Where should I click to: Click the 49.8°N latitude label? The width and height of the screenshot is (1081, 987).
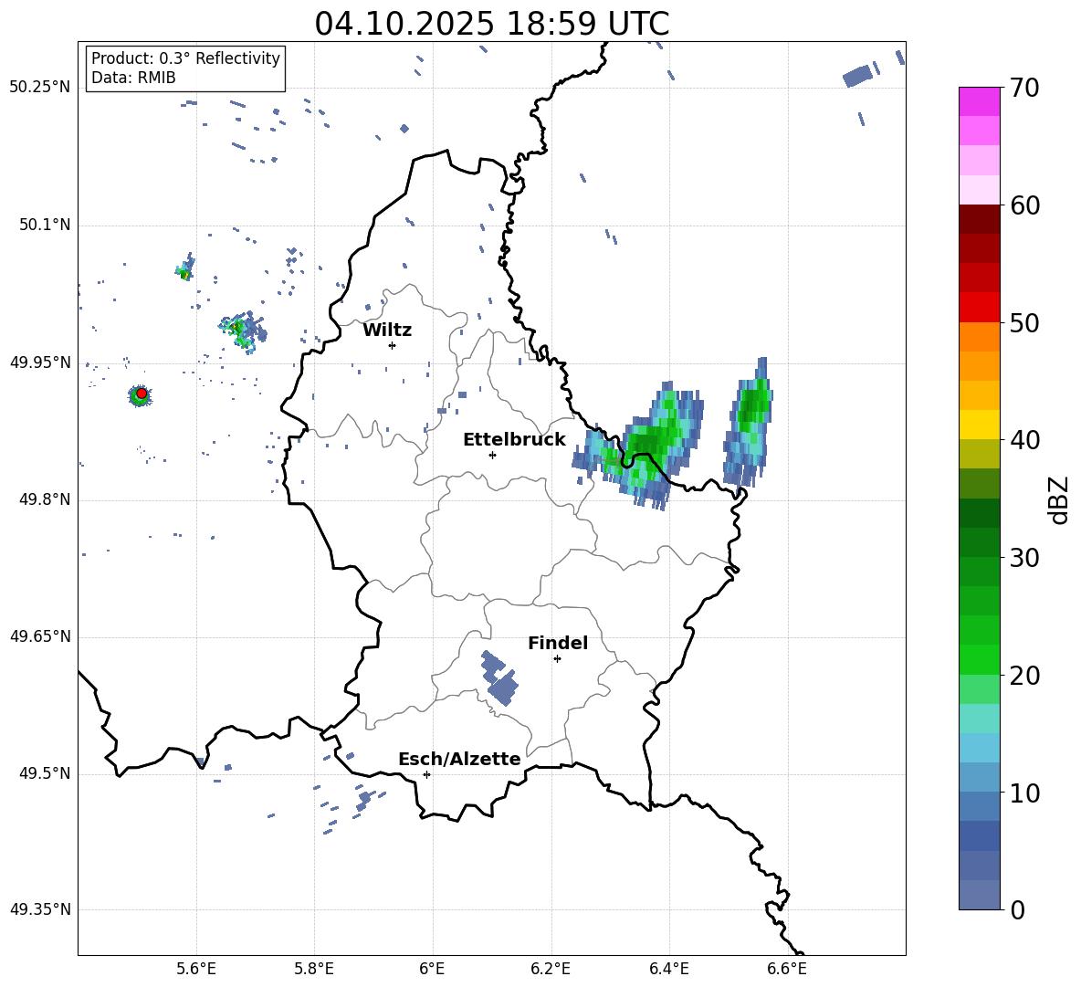tap(44, 499)
